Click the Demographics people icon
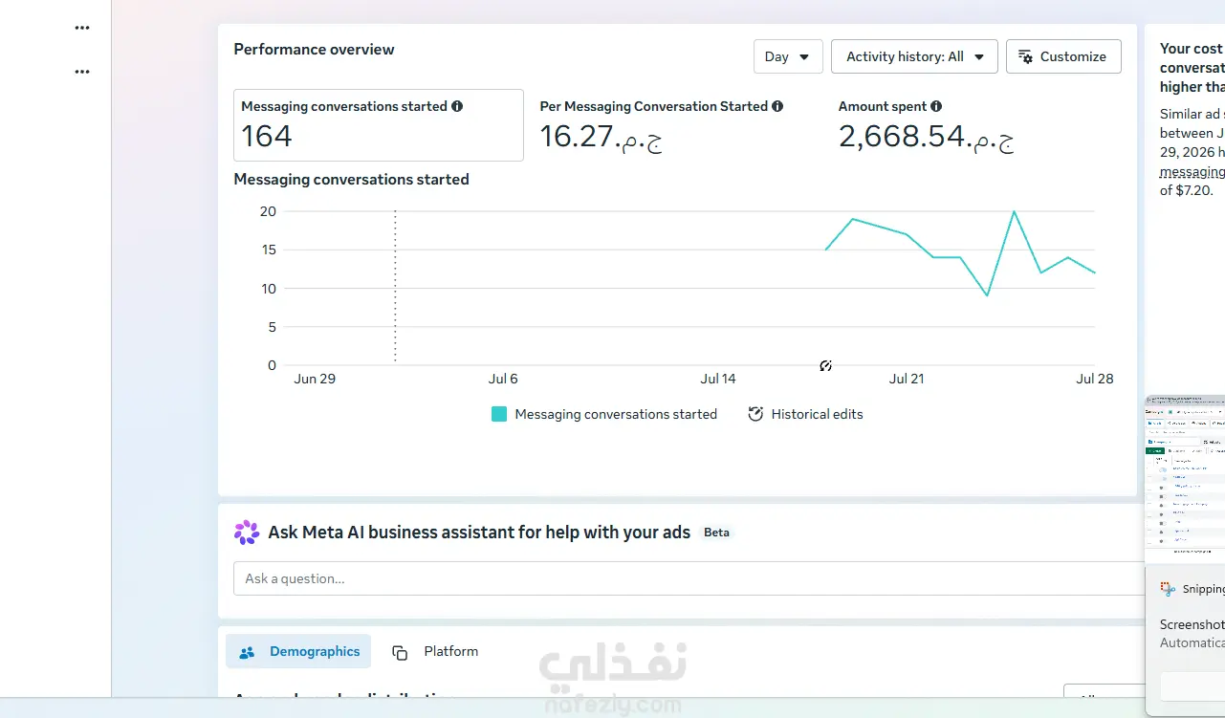 pos(247,652)
